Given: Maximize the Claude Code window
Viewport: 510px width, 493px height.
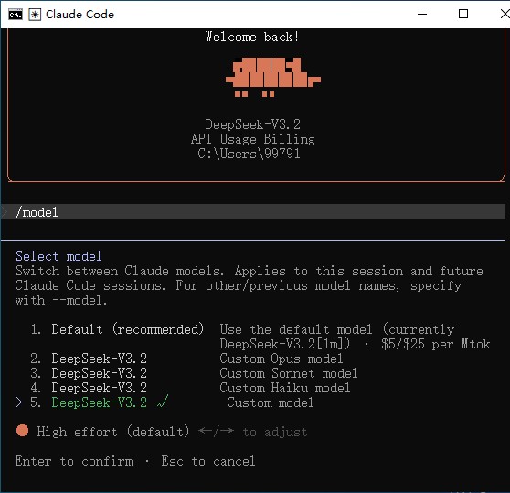Looking at the screenshot, I should [463, 15].
